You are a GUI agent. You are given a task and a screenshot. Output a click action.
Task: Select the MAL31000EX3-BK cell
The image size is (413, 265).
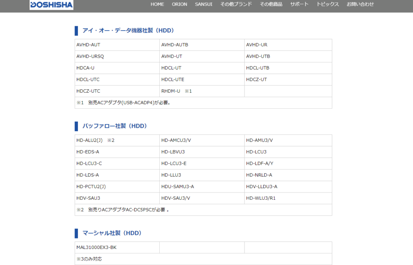117,248
